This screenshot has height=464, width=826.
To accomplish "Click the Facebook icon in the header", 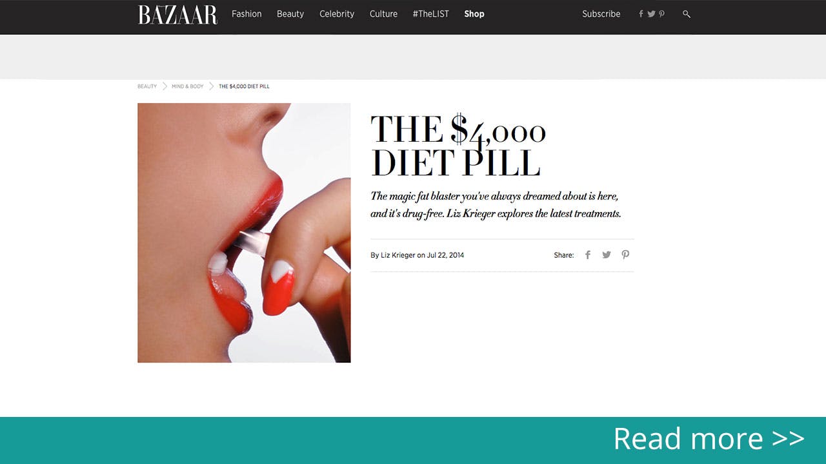I will (x=641, y=14).
